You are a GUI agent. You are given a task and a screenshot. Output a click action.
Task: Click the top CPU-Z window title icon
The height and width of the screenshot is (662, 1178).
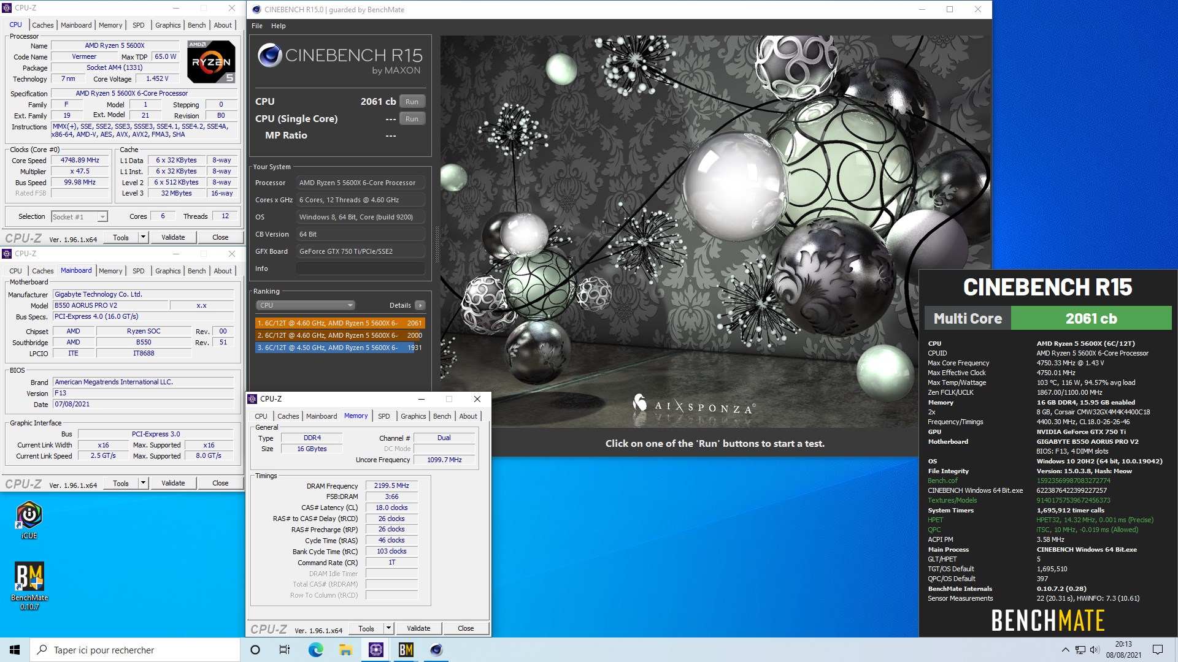7,8
